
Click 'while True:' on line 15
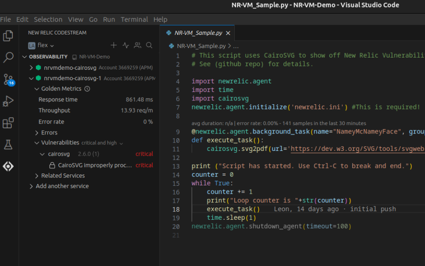[x=212, y=183]
